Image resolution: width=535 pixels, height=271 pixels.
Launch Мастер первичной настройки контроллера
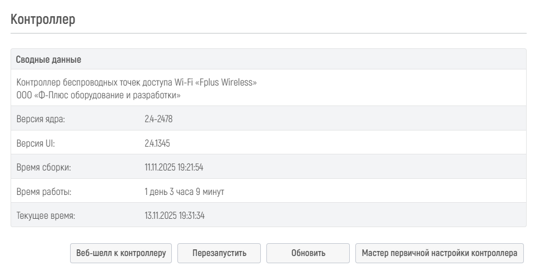pyautogui.click(x=439, y=253)
